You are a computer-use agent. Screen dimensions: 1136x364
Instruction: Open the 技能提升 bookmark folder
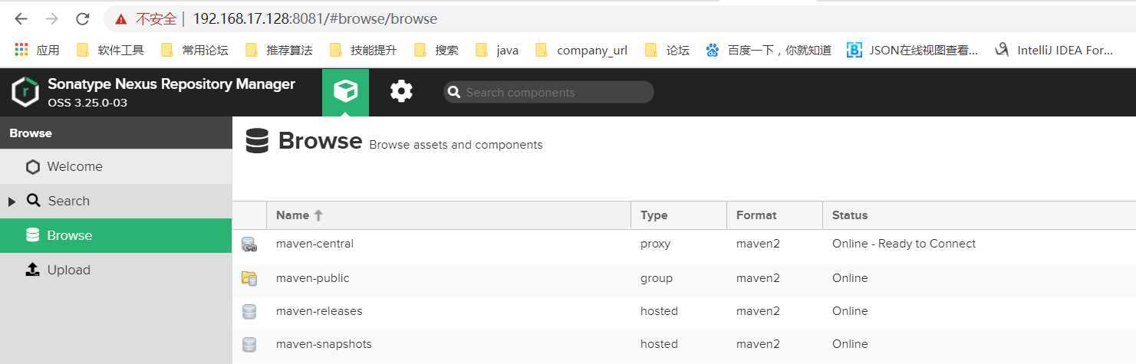coord(364,50)
